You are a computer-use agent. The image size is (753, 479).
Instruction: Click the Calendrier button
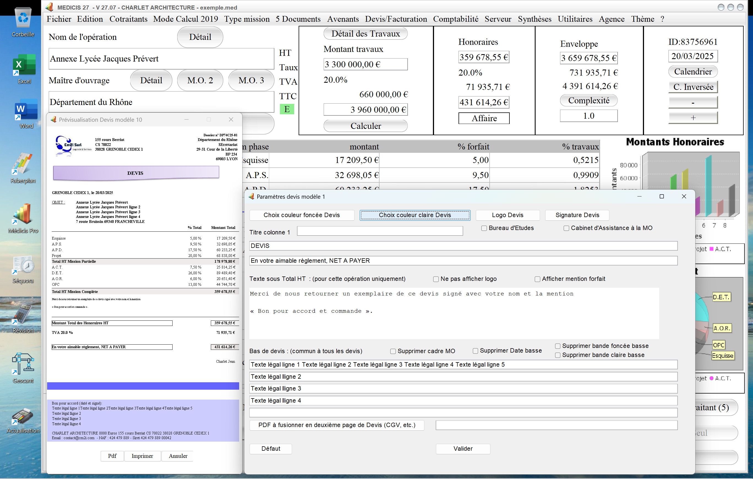click(x=693, y=71)
